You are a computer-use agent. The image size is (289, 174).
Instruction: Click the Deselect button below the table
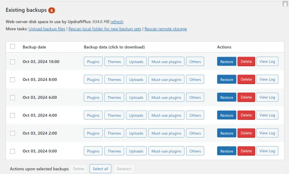coord(124,169)
